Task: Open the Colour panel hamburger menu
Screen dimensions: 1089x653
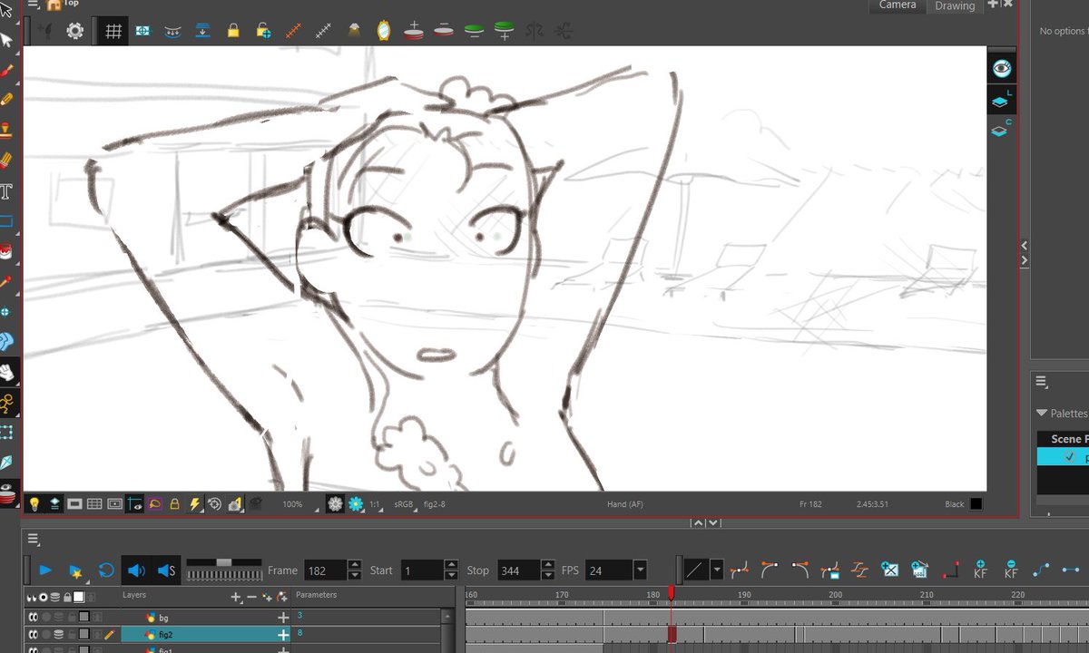Action: (x=1042, y=382)
